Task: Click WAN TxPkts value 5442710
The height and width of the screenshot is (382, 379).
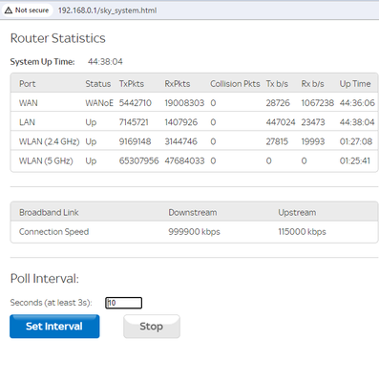Action: point(136,103)
